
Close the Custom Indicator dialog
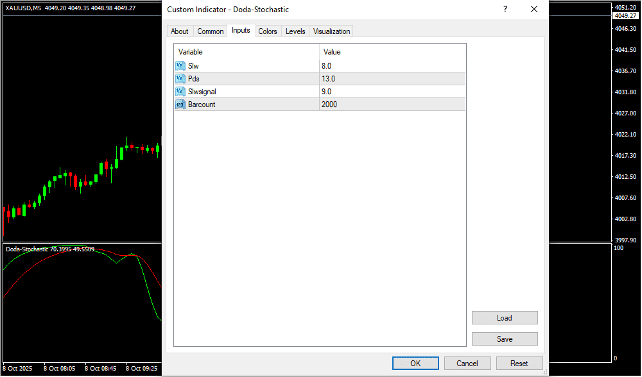[x=534, y=10]
